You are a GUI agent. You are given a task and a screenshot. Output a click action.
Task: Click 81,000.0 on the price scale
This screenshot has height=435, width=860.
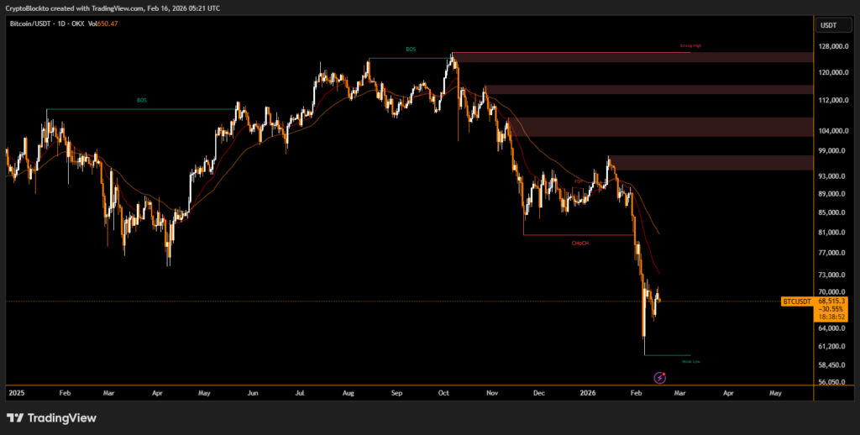pos(835,233)
